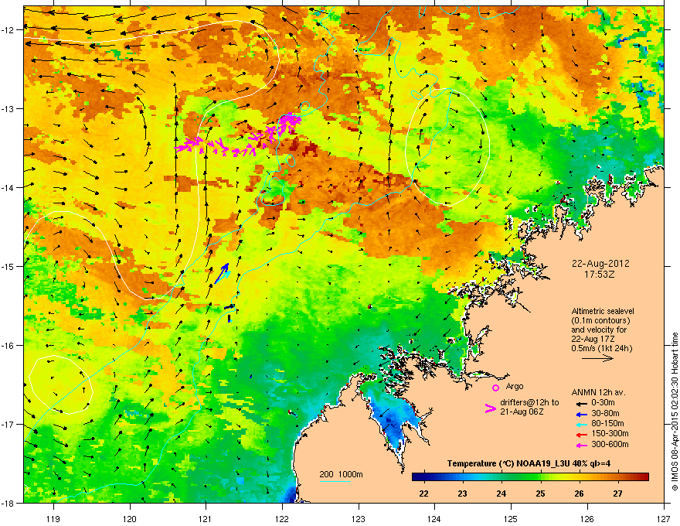
Task: Click the '150-300m' depth label
Action: [610, 433]
